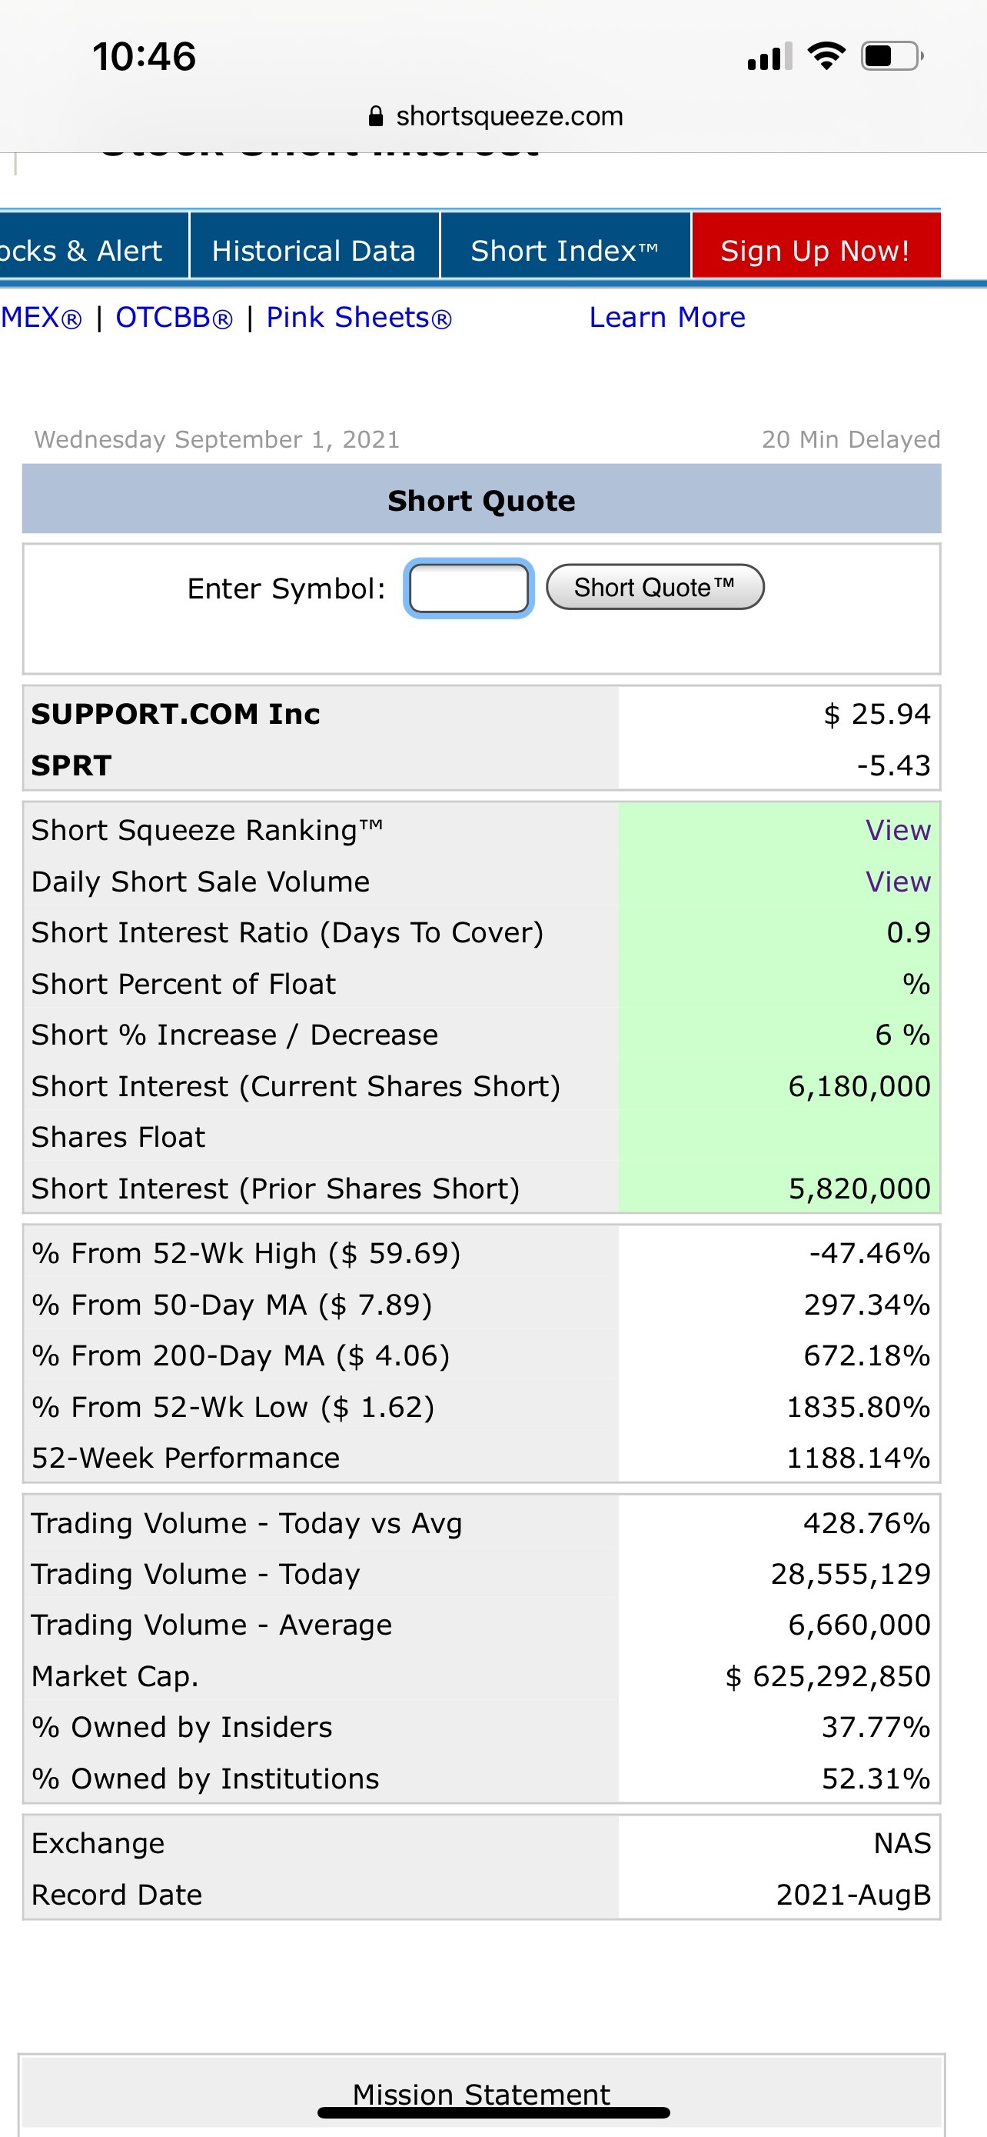Select today's trading volume 28,555,129

pos(851,1575)
